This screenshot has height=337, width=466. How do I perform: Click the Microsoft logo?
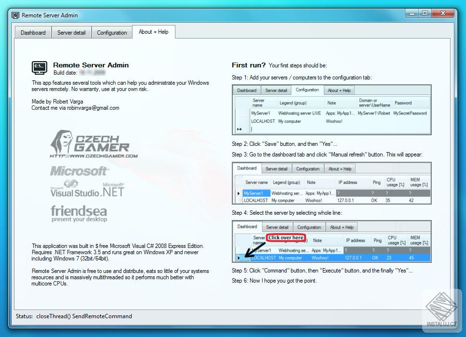click(x=80, y=171)
